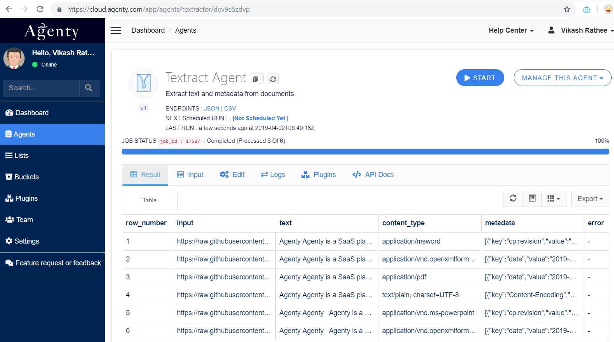Click the browser back arrow

[x=9, y=9]
